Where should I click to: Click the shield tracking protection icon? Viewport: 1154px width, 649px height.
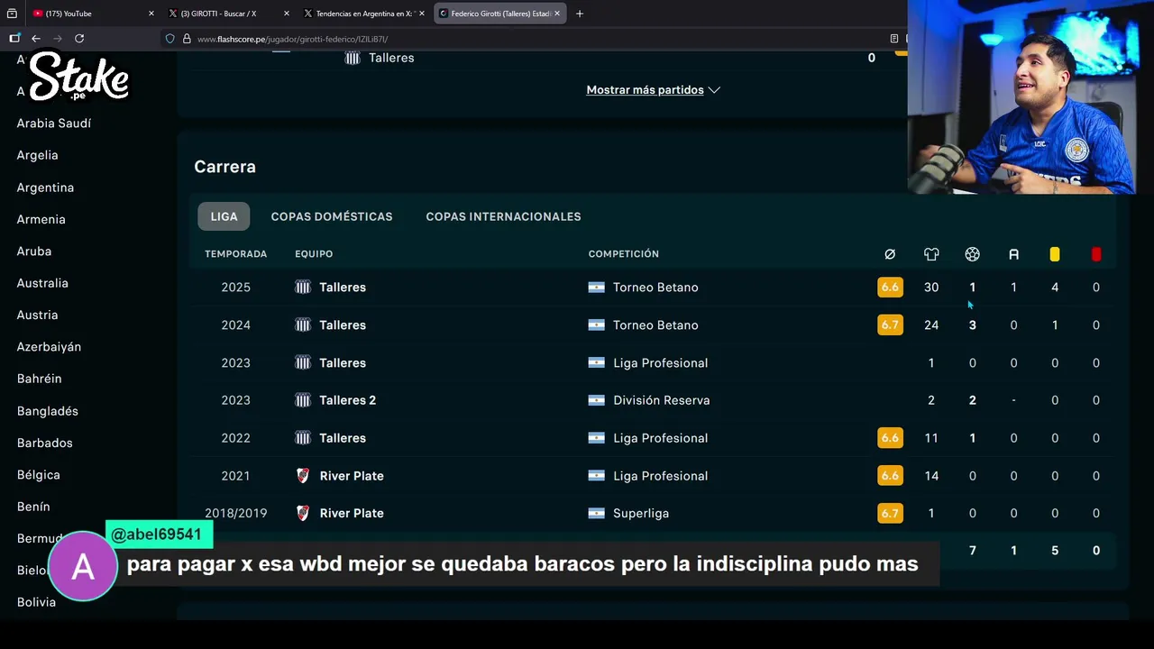[169, 39]
